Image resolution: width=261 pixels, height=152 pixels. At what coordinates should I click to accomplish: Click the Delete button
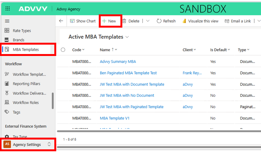(x=131, y=21)
